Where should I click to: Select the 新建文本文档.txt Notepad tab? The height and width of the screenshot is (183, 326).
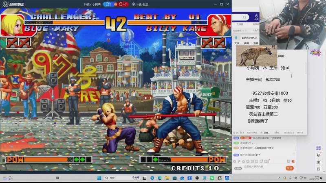pyautogui.click(x=249, y=38)
